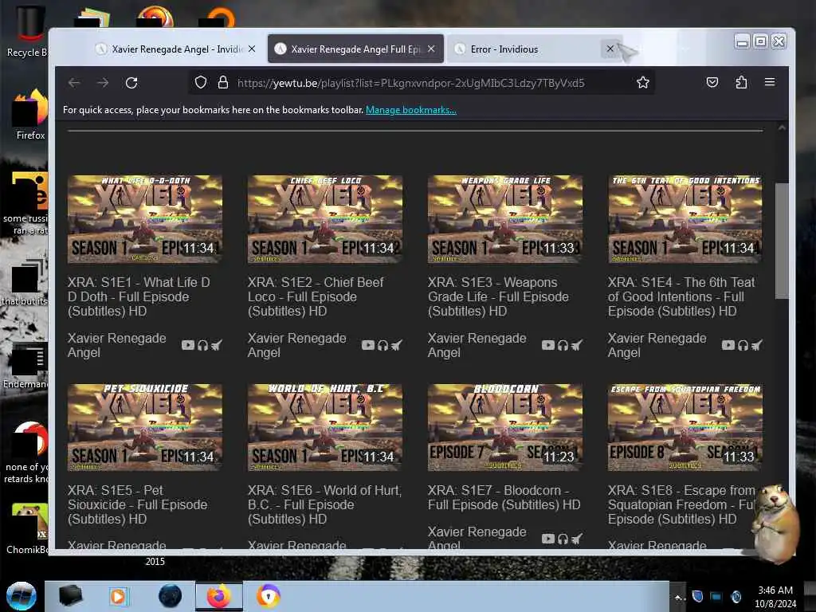Click the 'XRA: S1E6 - World of Hurt' title

coord(325,504)
